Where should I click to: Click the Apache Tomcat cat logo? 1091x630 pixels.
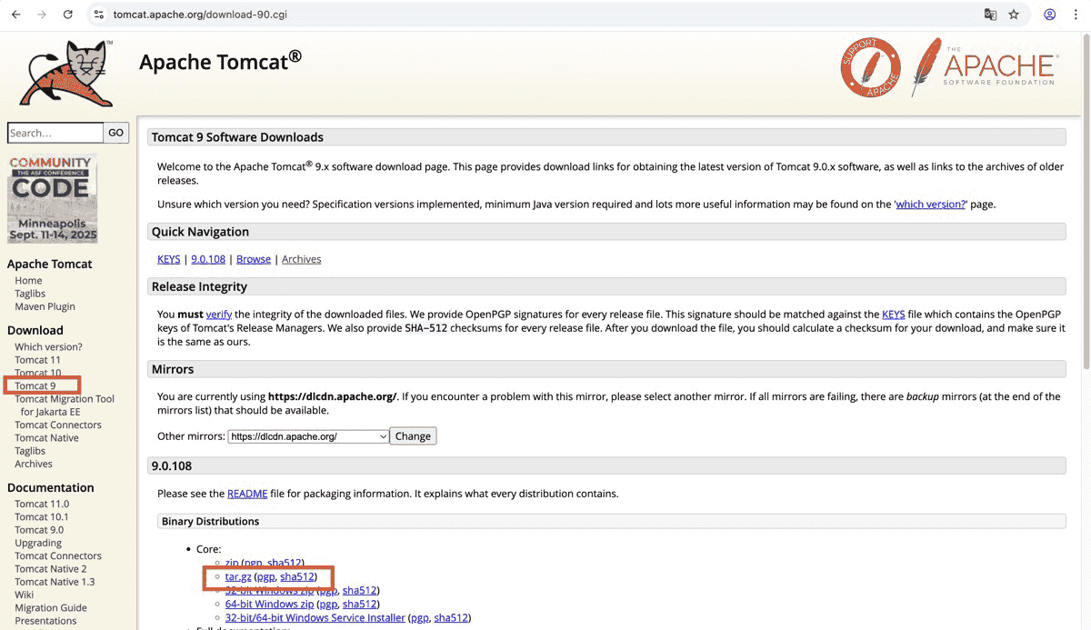(x=67, y=74)
